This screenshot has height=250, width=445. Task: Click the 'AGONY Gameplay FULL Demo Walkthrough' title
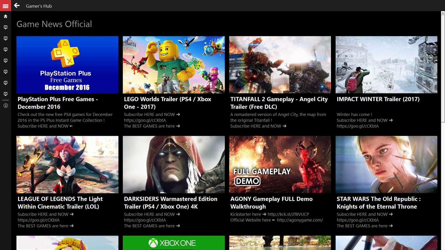click(271, 203)
